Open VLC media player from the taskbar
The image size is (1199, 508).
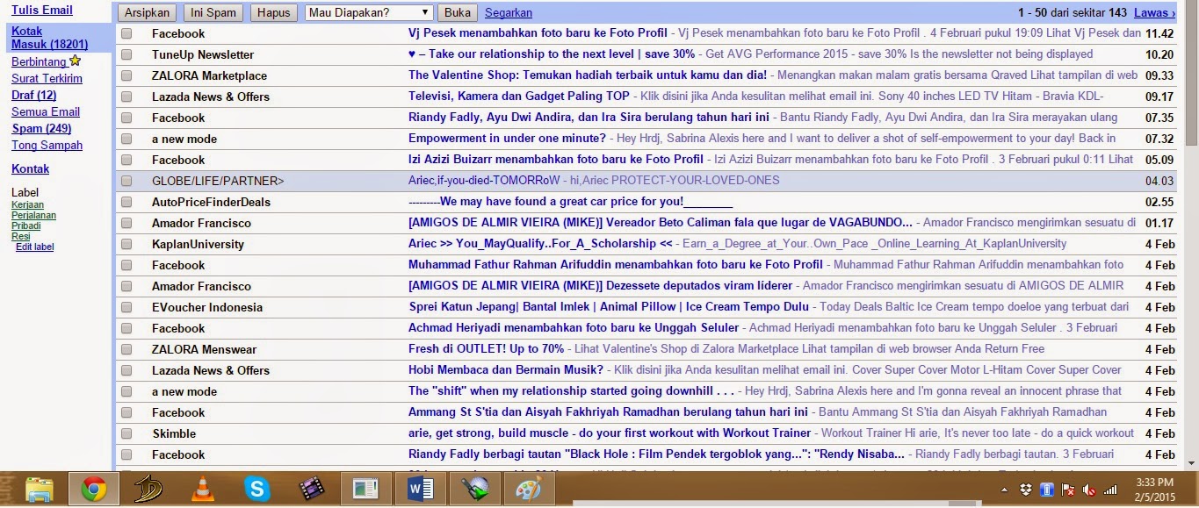click(202, 490)
